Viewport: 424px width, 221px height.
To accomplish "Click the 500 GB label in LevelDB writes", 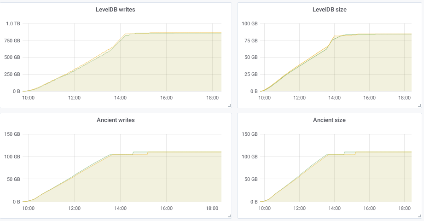I will [12, 58].
